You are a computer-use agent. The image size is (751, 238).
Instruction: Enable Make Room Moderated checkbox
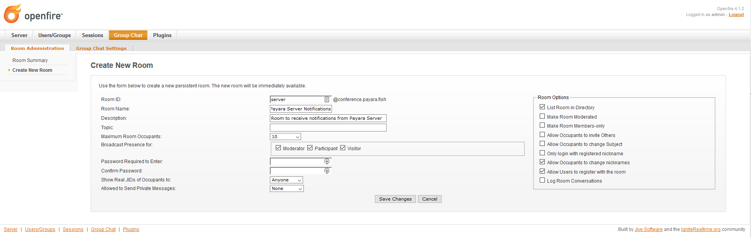point(542,116)
